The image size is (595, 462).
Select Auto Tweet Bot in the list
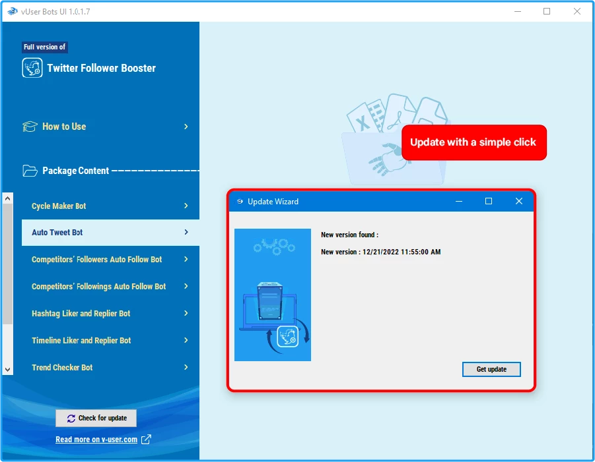pyautogui.click(x=110, y=233)
